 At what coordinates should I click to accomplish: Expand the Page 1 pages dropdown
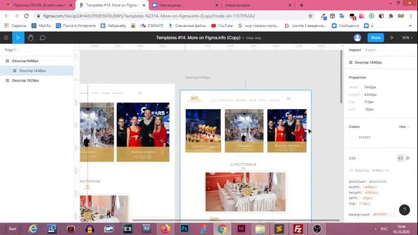click(x=12, y=50)
